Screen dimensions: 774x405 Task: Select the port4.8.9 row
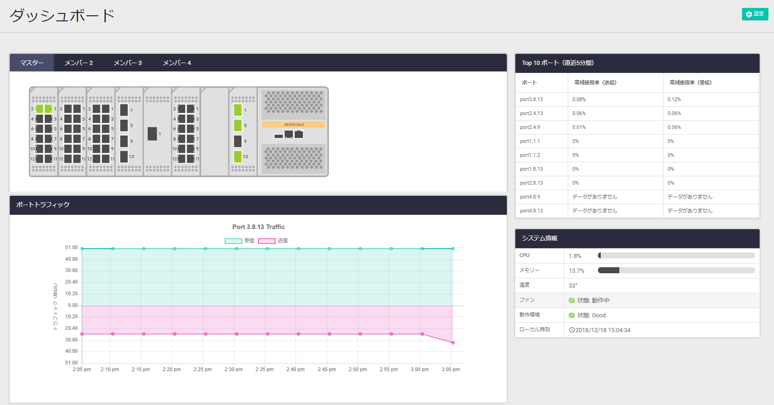(x=637, y=197)
